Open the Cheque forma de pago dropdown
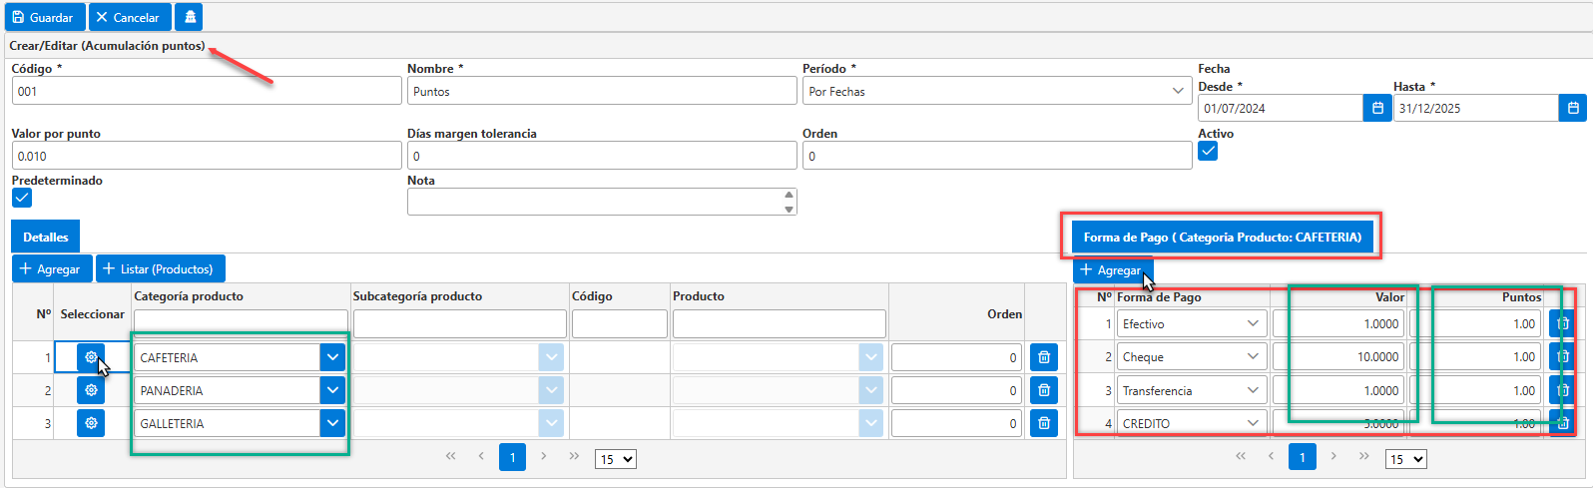 (1193, 356)
